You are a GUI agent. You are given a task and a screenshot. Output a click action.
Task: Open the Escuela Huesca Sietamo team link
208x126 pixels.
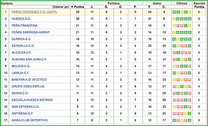pos(32,100)
